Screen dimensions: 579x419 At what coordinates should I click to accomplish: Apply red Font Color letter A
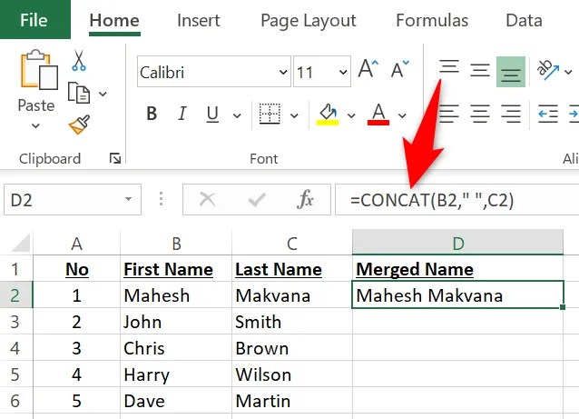pyautogui.click(x=378, y=115)
